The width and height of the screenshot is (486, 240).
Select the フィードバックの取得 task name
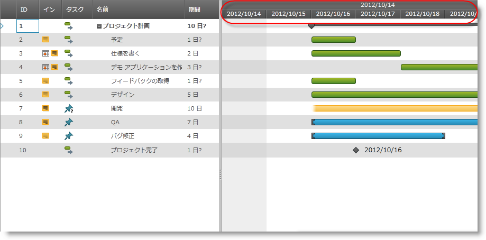pos(140,81)
